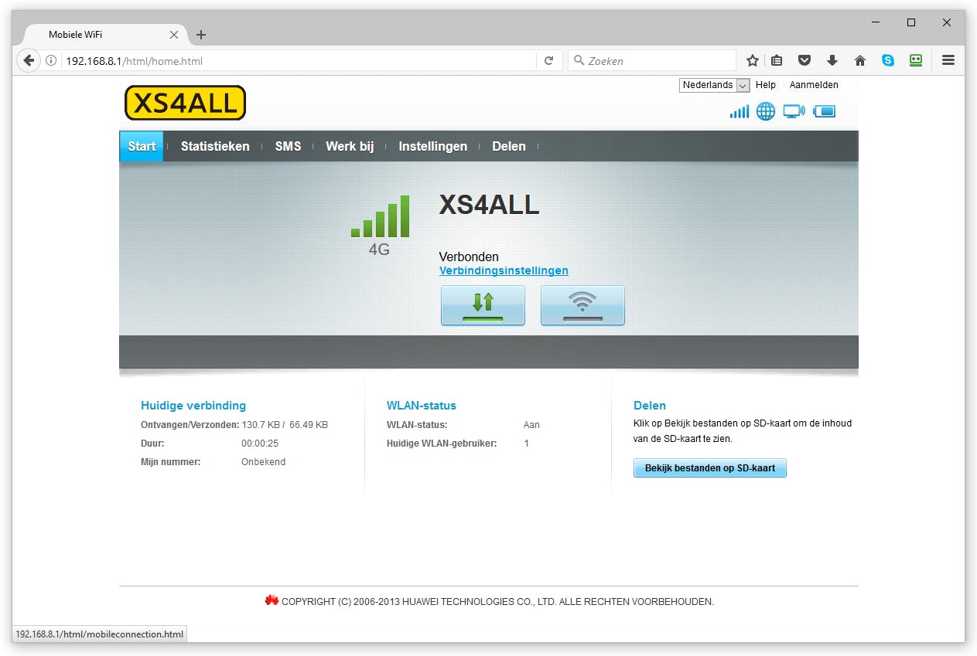The image size is (977, 656).
Task: Open the connected devices screen icon
Action: coord(794,110)
